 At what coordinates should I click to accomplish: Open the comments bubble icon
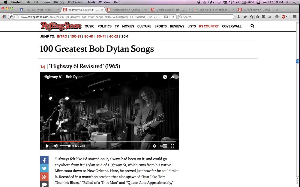click(44, 184)
